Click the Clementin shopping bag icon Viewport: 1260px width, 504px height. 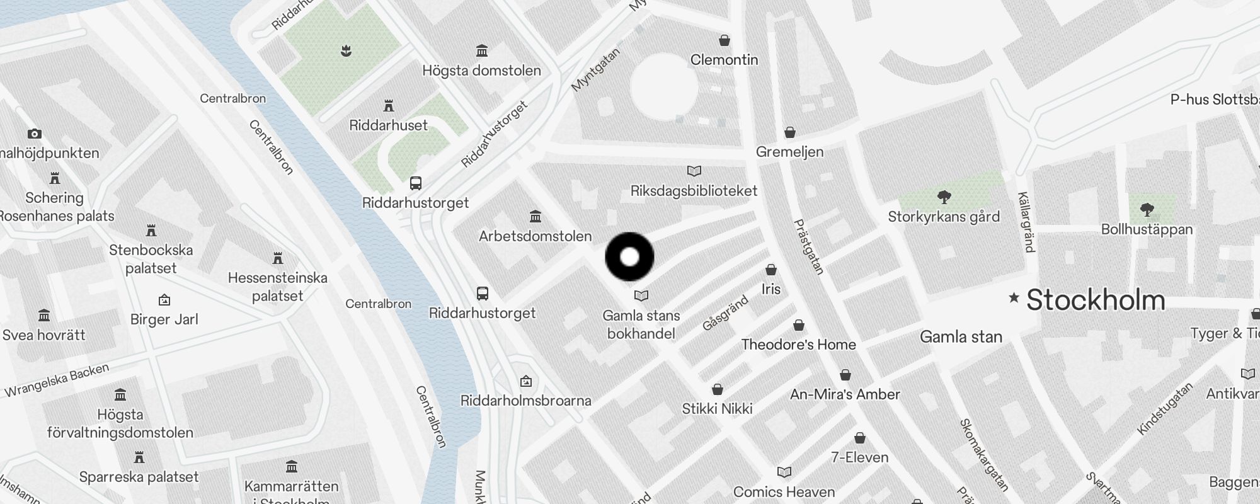click(x=724, y=40)
